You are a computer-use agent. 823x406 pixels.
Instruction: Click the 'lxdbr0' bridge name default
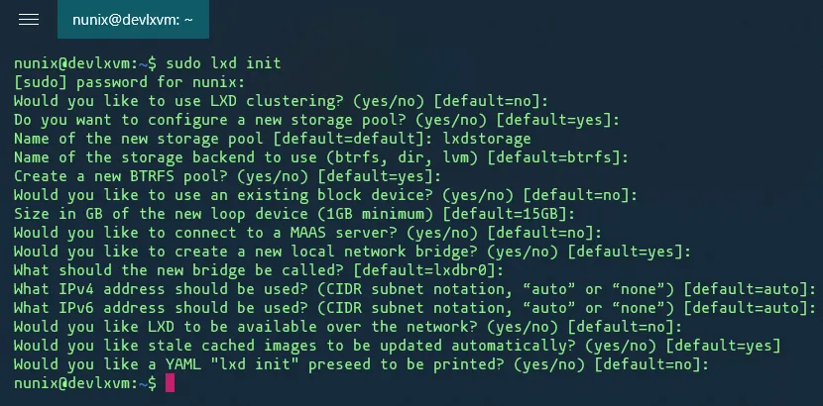pos(472,268)
